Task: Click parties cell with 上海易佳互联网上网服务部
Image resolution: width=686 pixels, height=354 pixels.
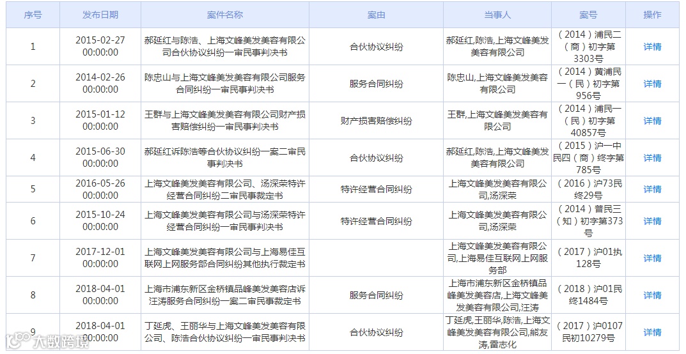Action: (x=497, y=258)
